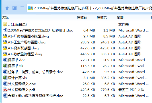Click the archive path address field
Image resolution: width=152 pixels, height=103 pixels.
point(89,8)
